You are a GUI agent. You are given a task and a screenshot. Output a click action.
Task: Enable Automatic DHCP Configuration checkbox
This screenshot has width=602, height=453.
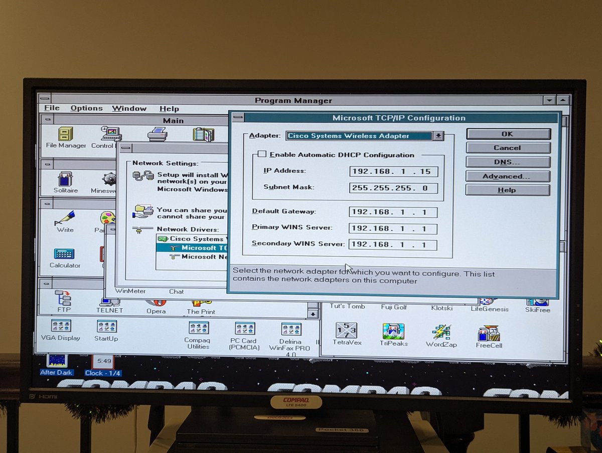[x=261, y=154]
